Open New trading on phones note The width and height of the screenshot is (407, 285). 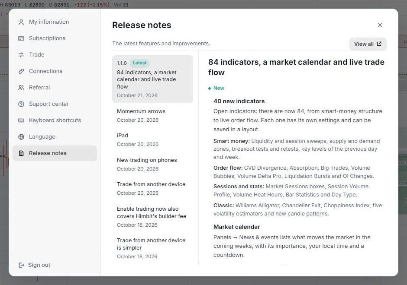[152, 165]
